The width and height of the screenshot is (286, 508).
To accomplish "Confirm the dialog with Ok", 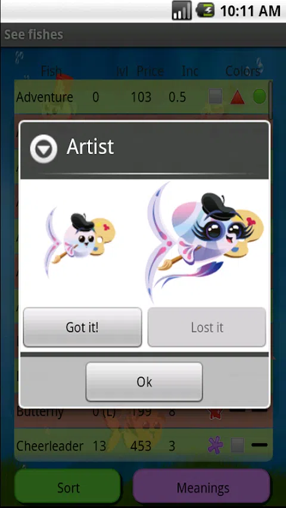I will [x=144, y=382].
